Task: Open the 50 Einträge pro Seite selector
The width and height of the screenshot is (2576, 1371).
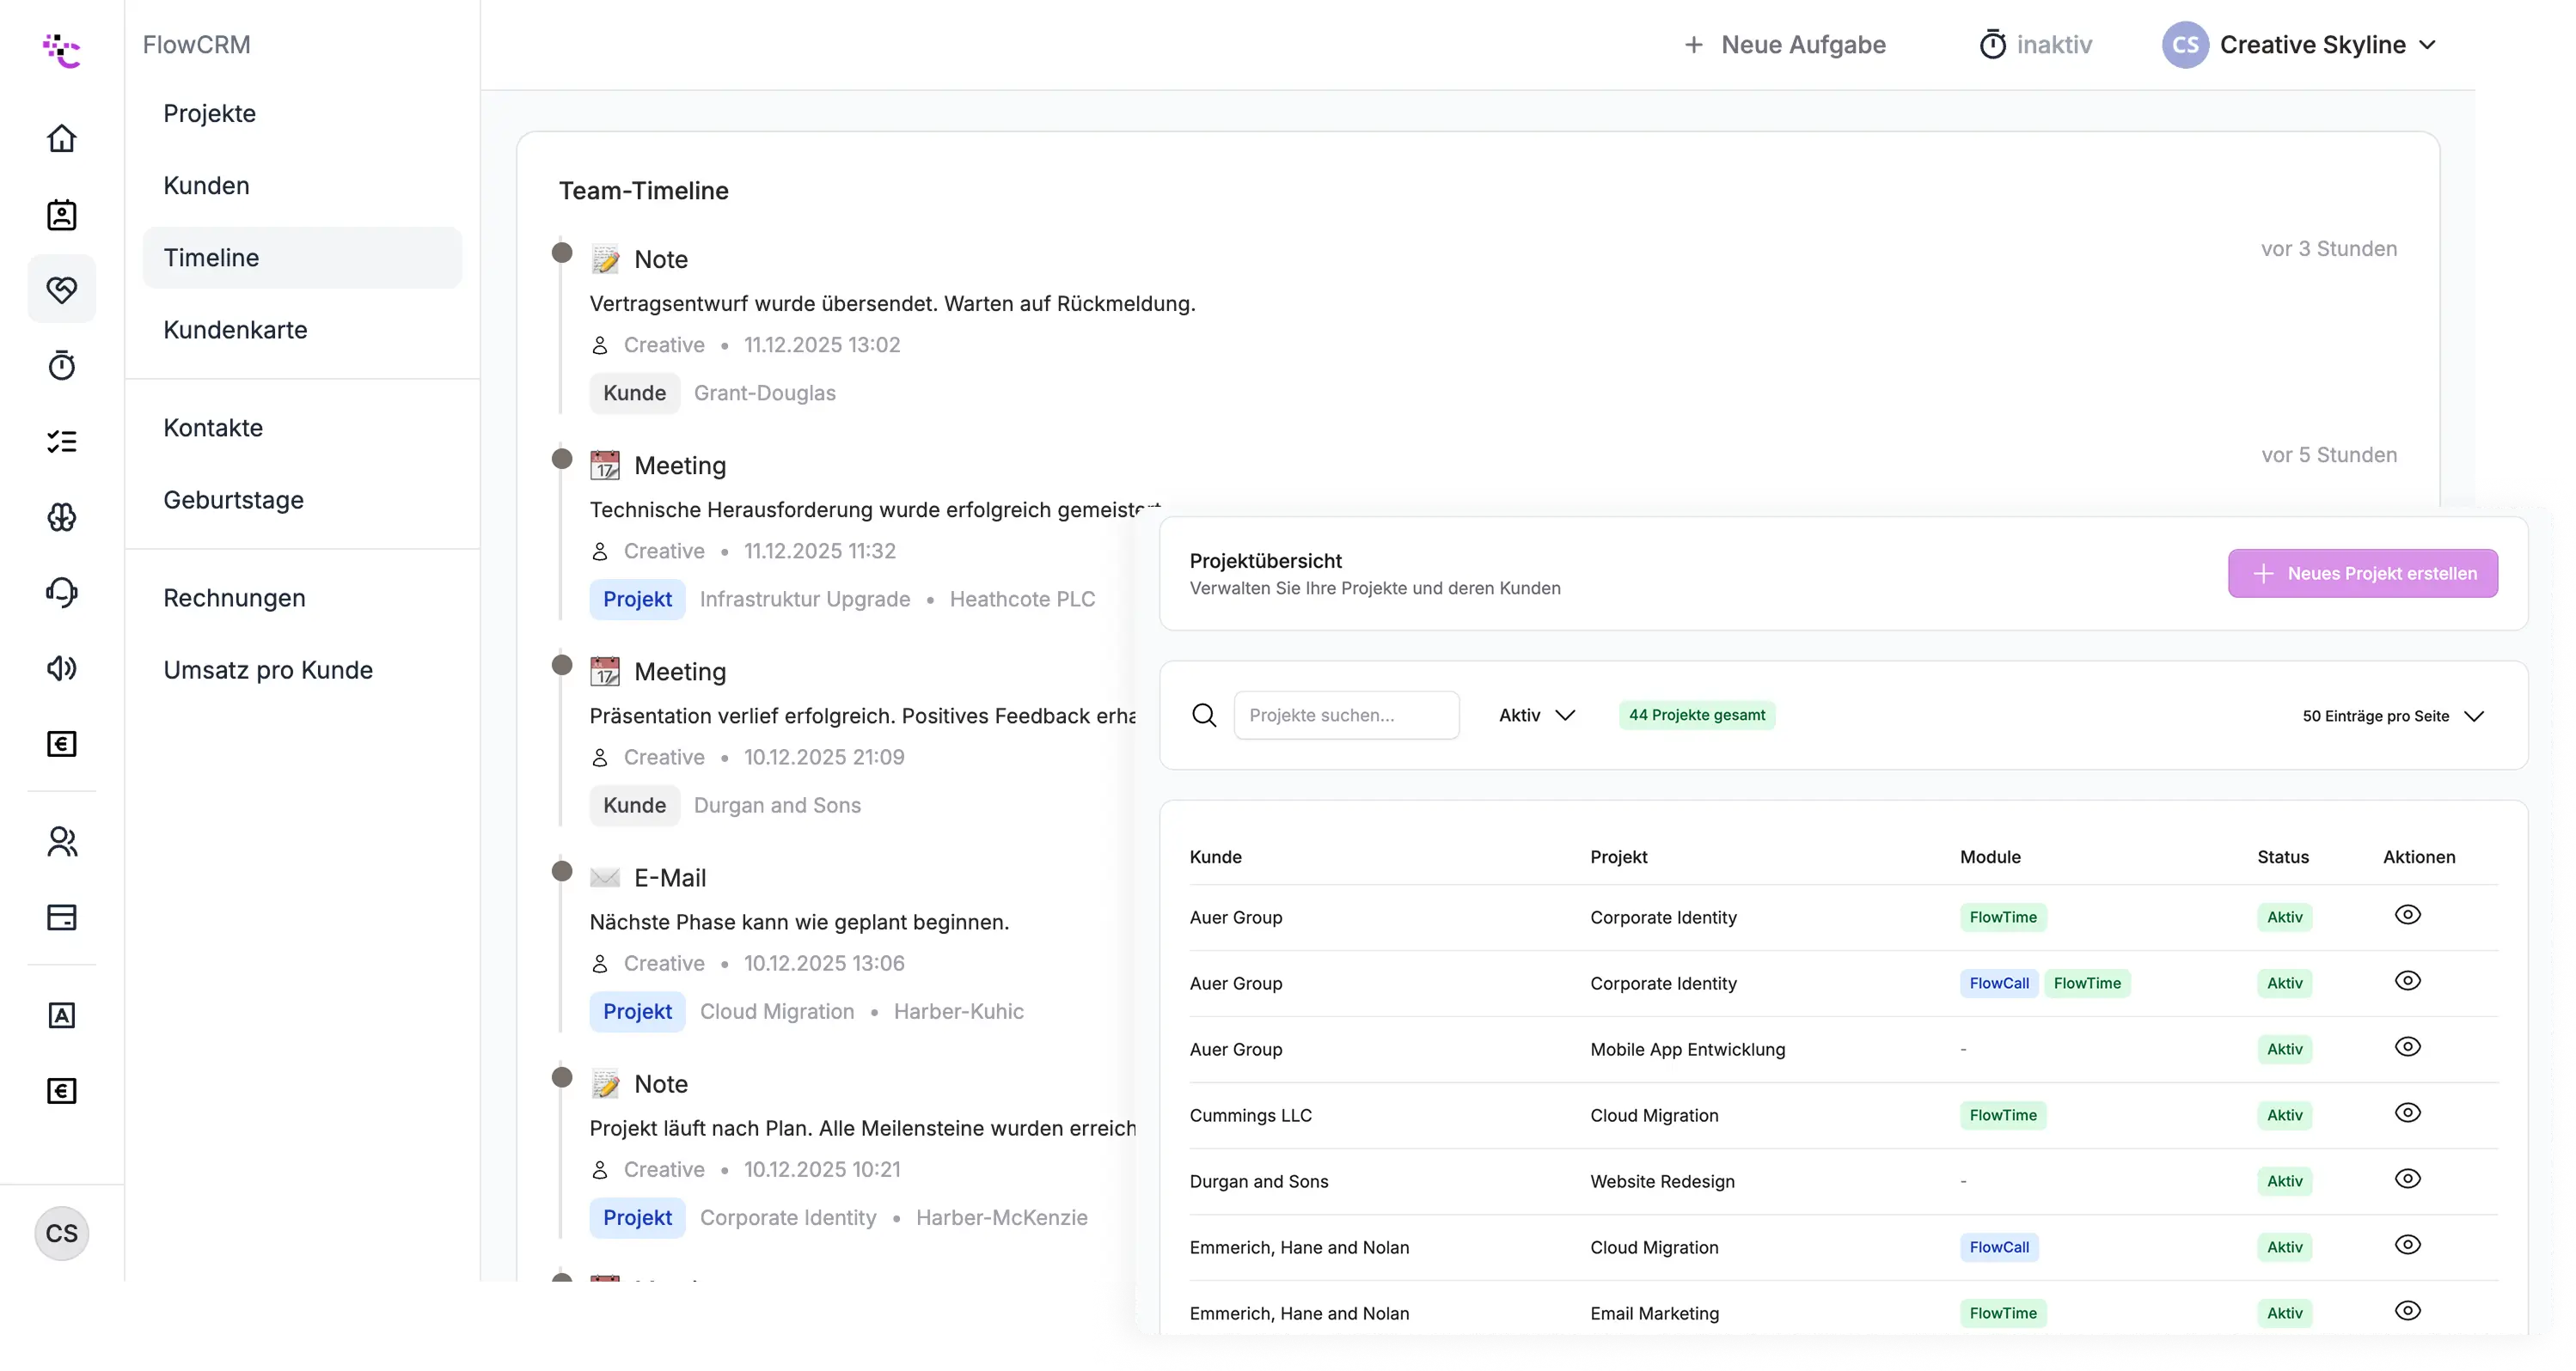Action: pyautogui.click(x=2393, y=716)
